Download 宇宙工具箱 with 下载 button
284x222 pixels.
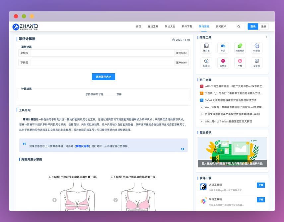[x=261, y=199]
